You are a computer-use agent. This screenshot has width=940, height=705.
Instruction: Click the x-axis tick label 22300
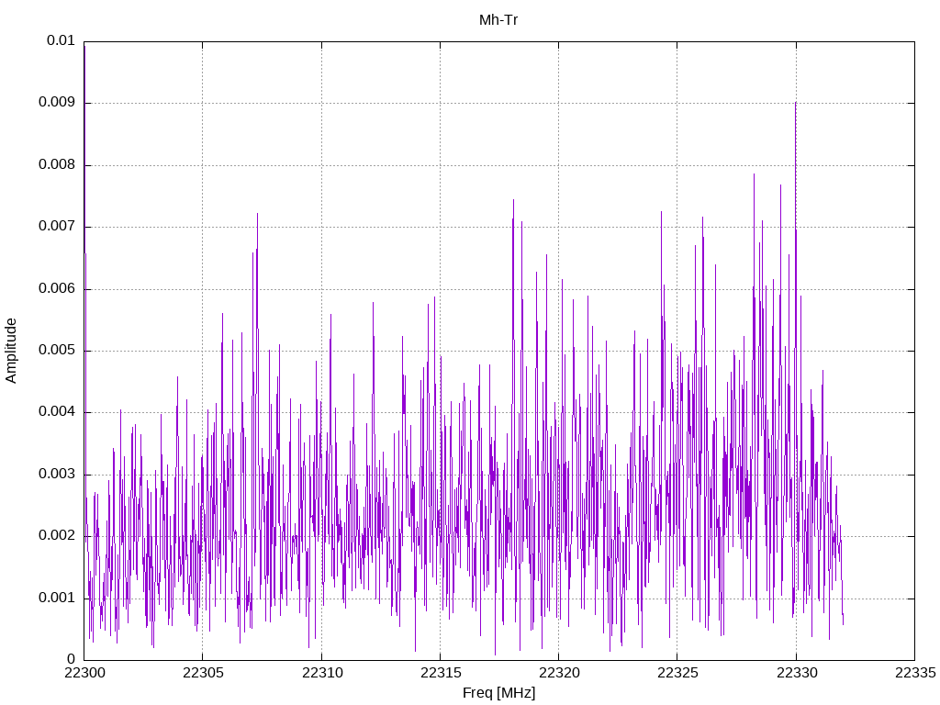[x=84, y=673]
